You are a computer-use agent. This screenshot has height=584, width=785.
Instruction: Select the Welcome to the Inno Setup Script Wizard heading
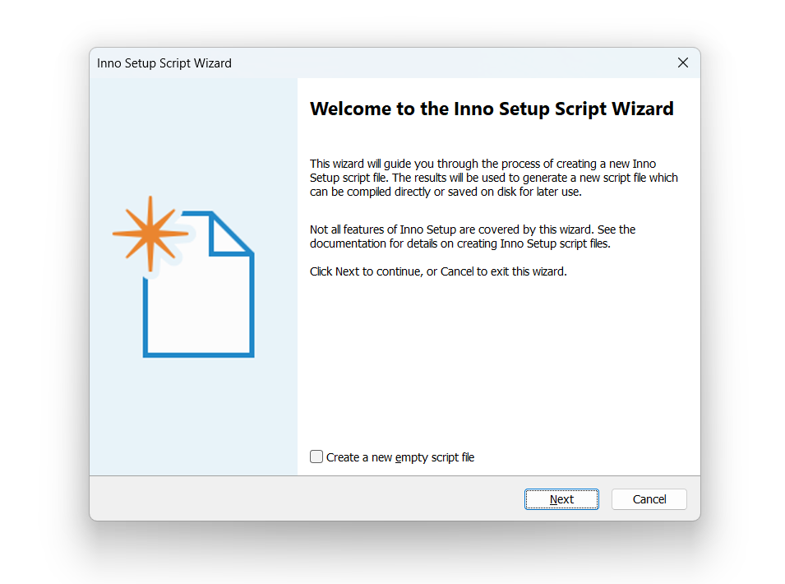coord(492,109)
